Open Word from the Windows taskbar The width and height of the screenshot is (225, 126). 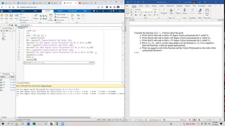pyautogui.click(x=28, y=124)
